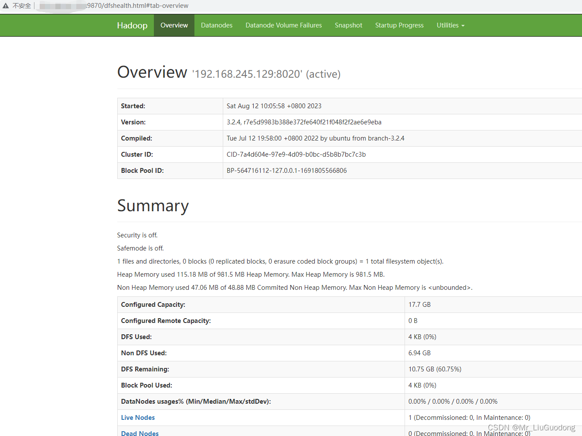582x436 pixels.
Task: Click the 'Version:' row label
Action: point(133,122)
